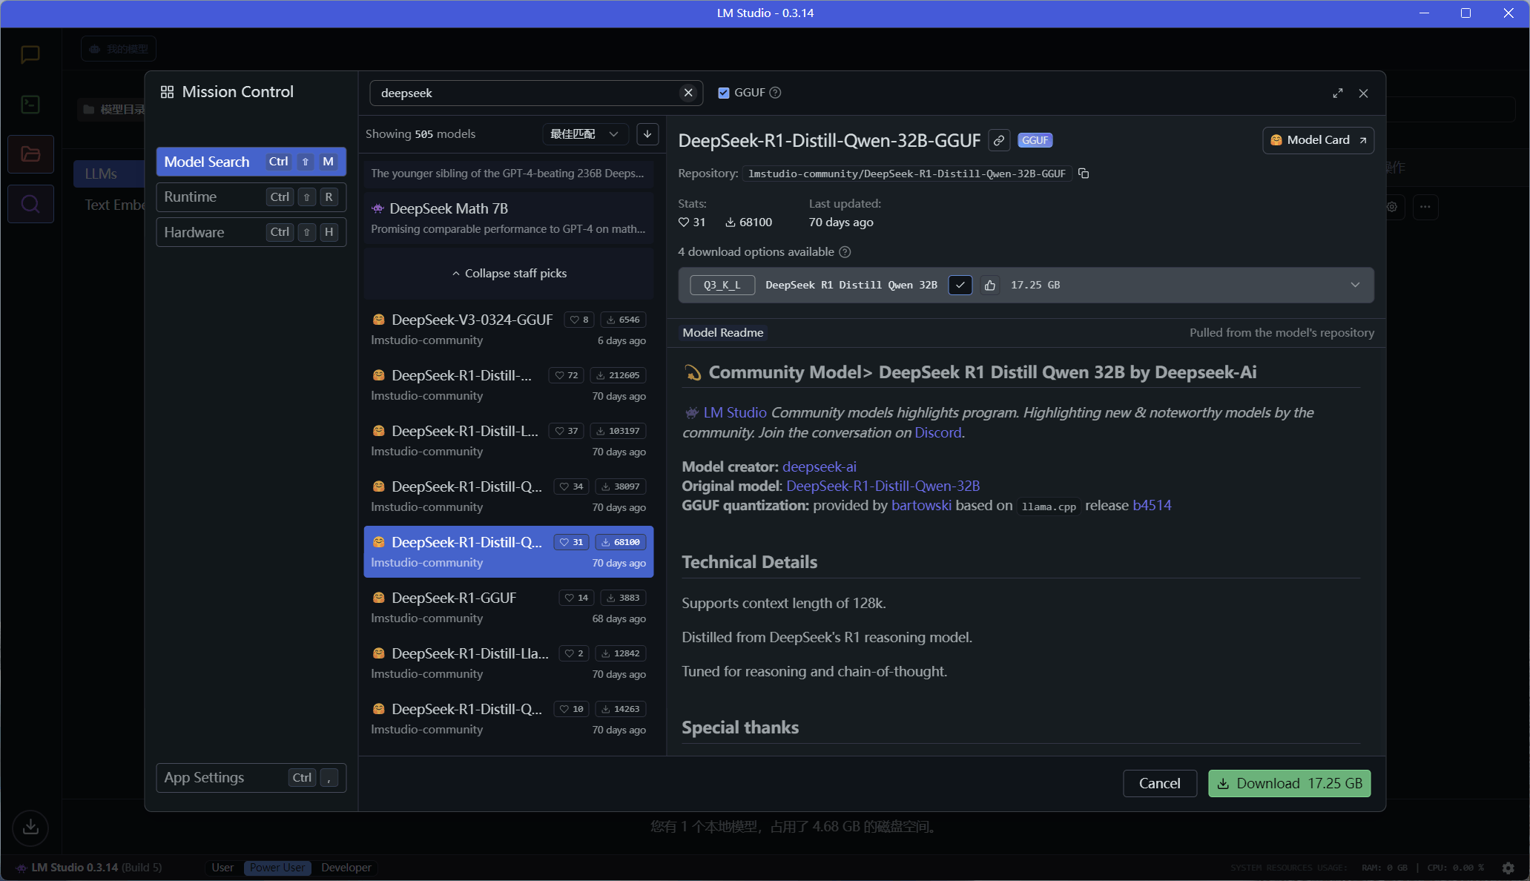The width and height of the screenshot is (1530, 881).
Task: Open the 最佳匹配 sort dropdown
Action: (x=584, y=134)
